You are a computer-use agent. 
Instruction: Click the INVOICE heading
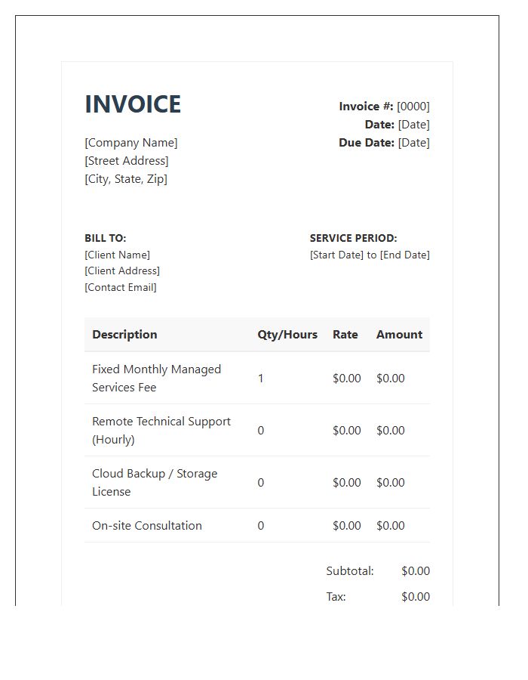pos(133,104)
